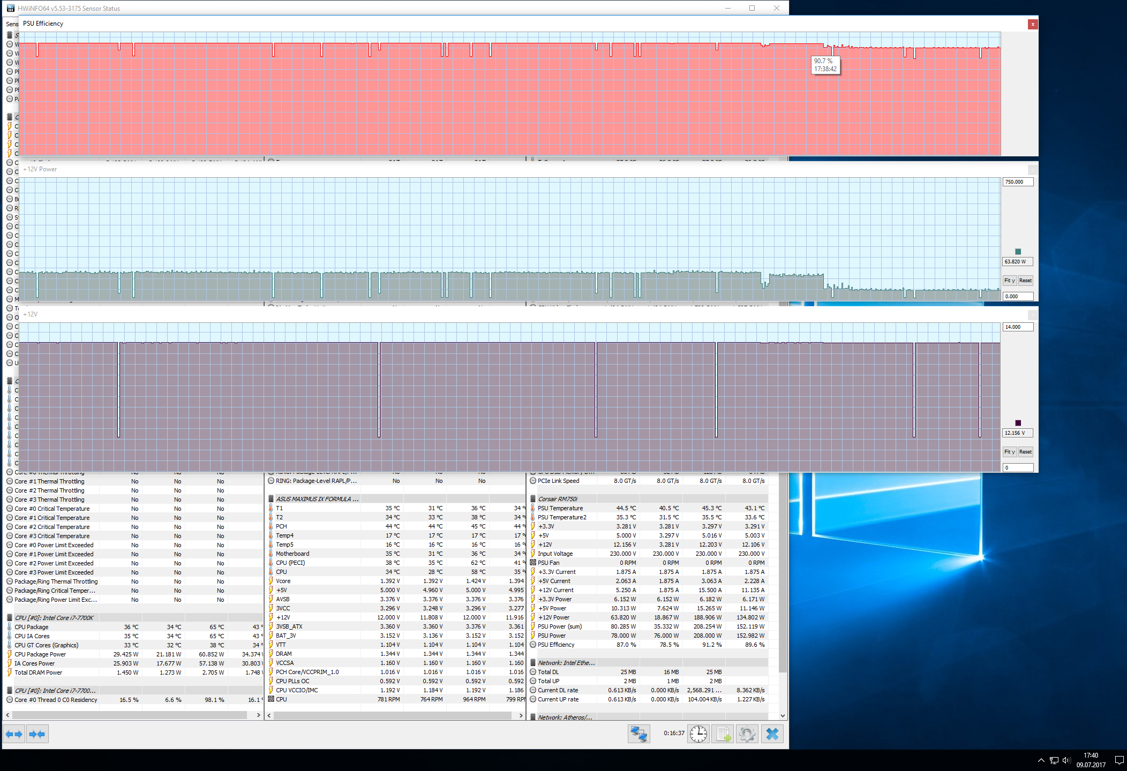Click the log file start icon

click(x=723, y=734)
